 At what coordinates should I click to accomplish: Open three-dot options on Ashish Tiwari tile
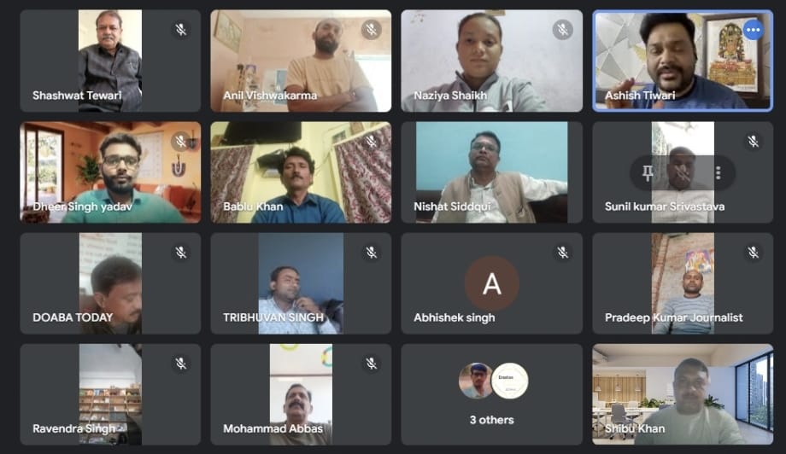(x=753, y=31)
